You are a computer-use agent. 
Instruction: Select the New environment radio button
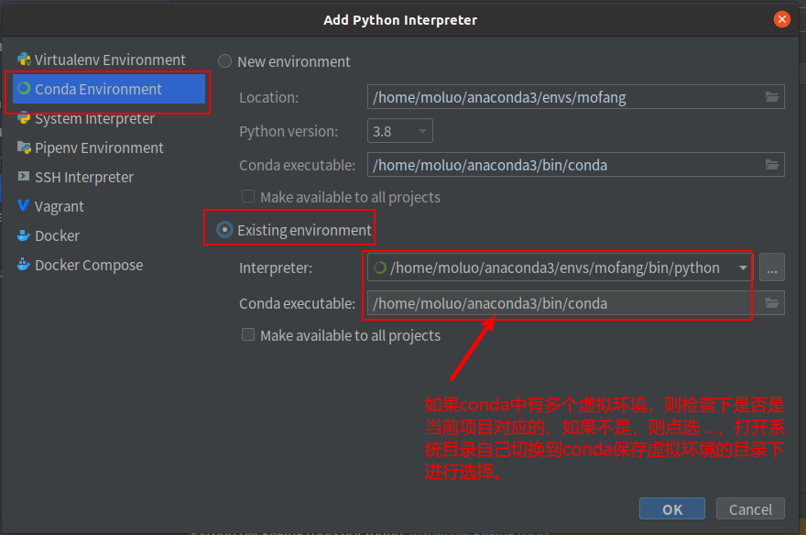click(224, 61)
